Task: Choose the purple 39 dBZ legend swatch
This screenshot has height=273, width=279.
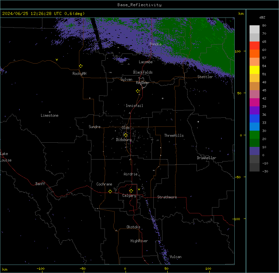Action: pyautogui.click(x=254, y=111)
